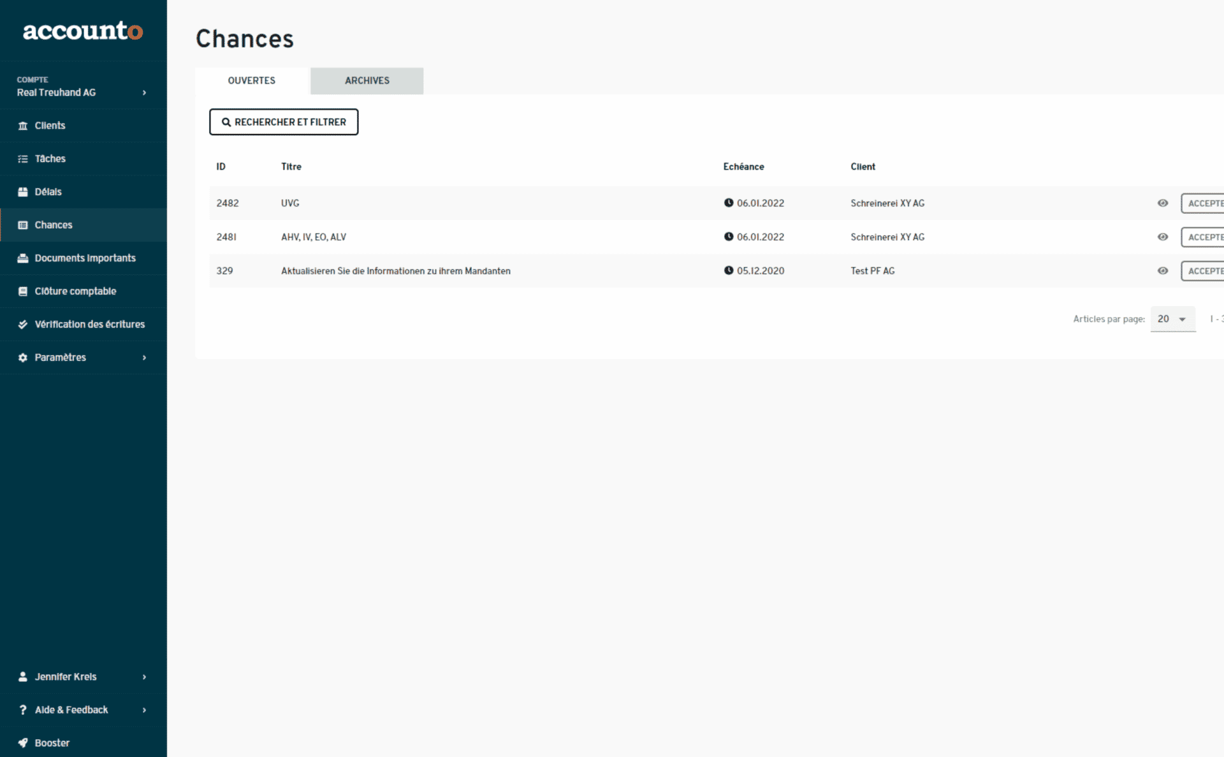Click the magnifier icon in Rechercher et filtrer
Screen dimensions: 1224x757
(x=226, y=122)
